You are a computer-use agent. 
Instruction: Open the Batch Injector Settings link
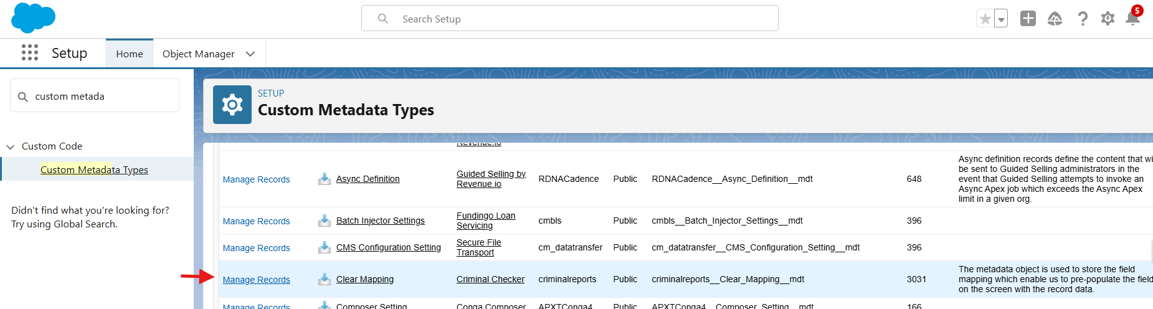point(380,221)
